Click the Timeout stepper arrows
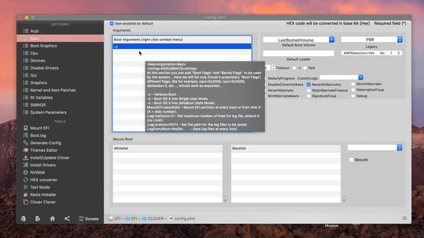The height and width of the screenshot is (238, 424). (273, 67)
